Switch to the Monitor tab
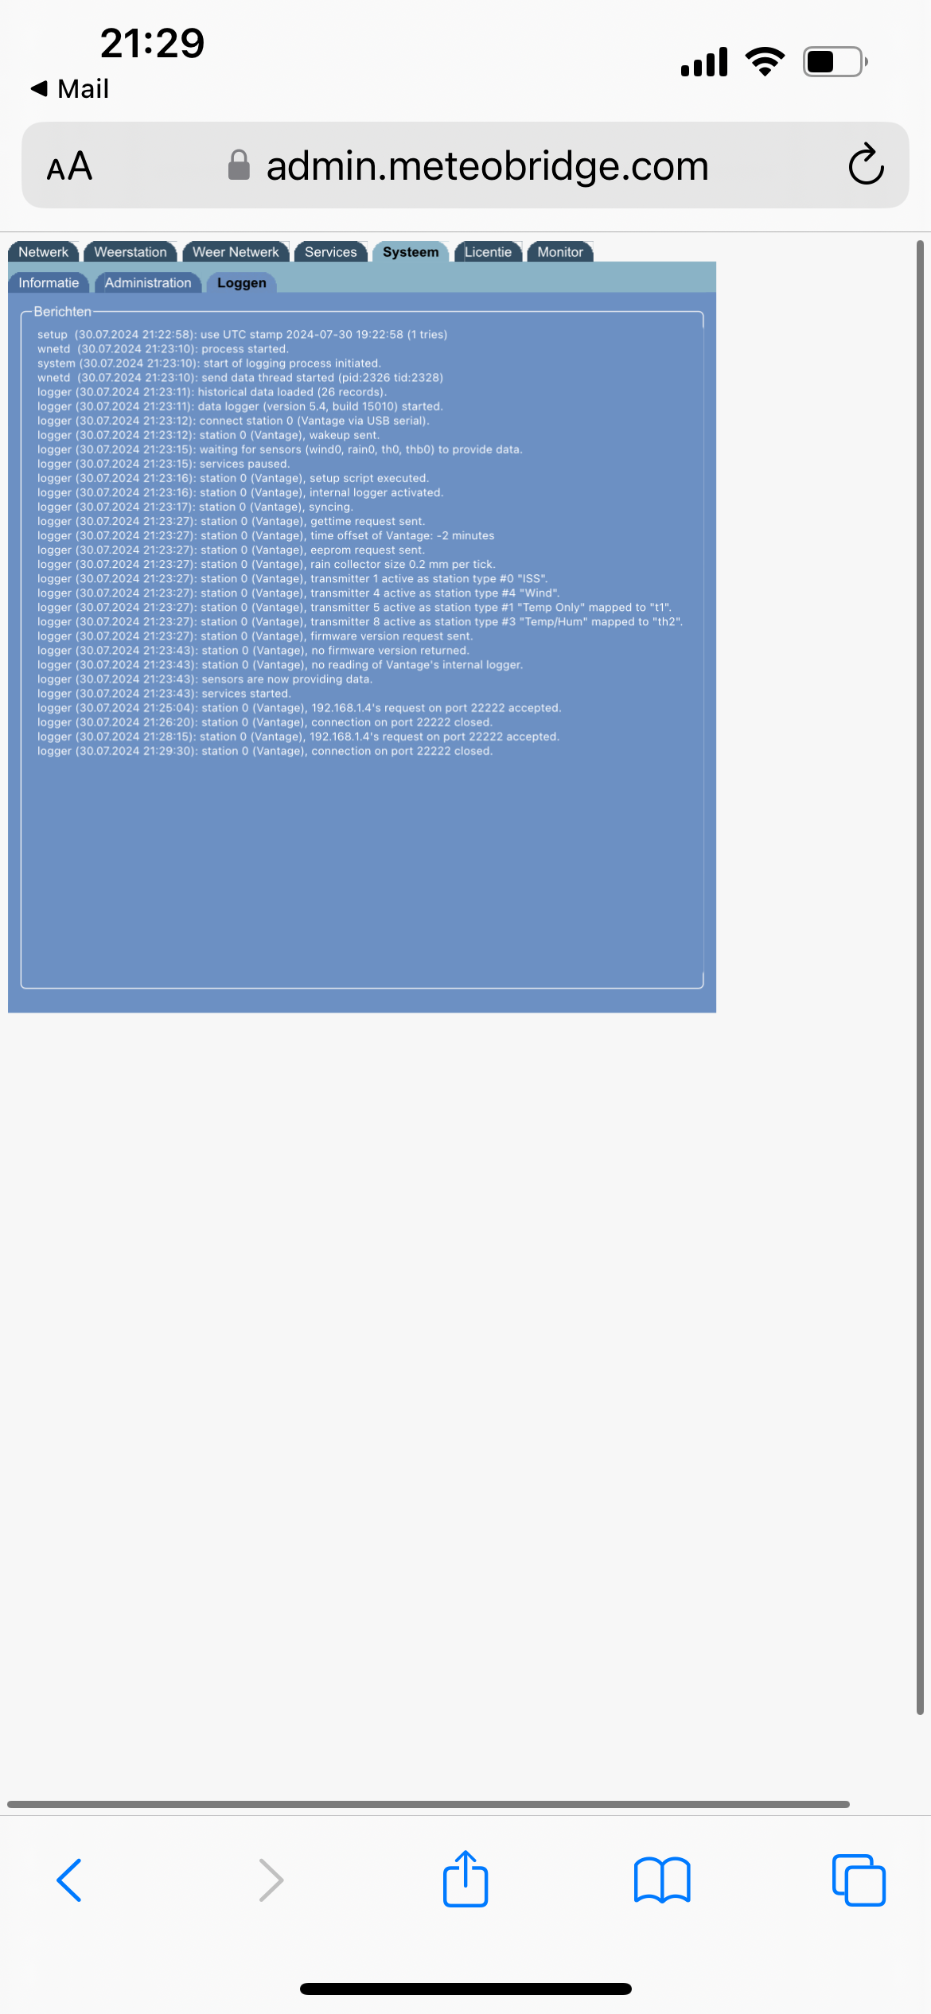 (x=560, y=251)
